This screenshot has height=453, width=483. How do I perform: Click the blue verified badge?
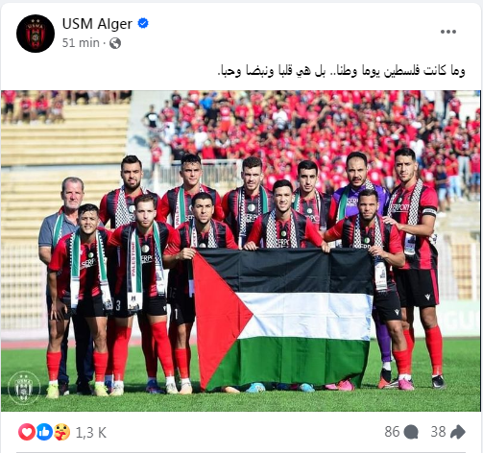[143, 23]
